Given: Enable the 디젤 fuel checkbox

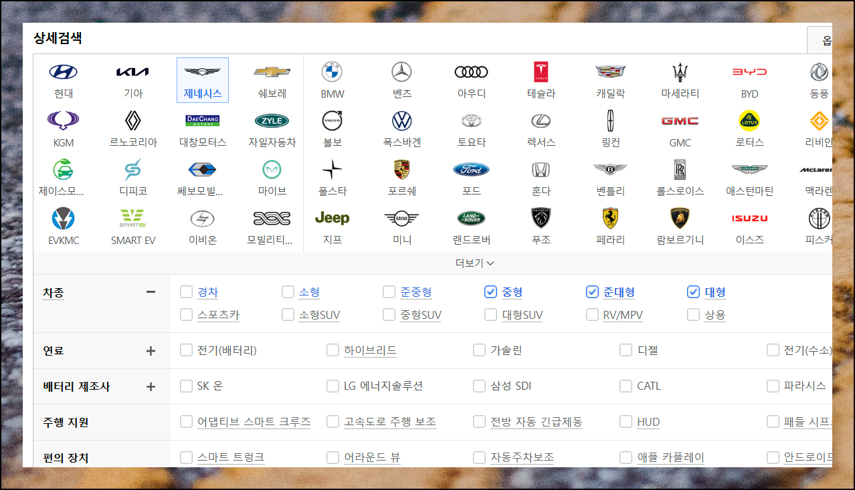Looking at the screenshot, I should tap(626, 350).
